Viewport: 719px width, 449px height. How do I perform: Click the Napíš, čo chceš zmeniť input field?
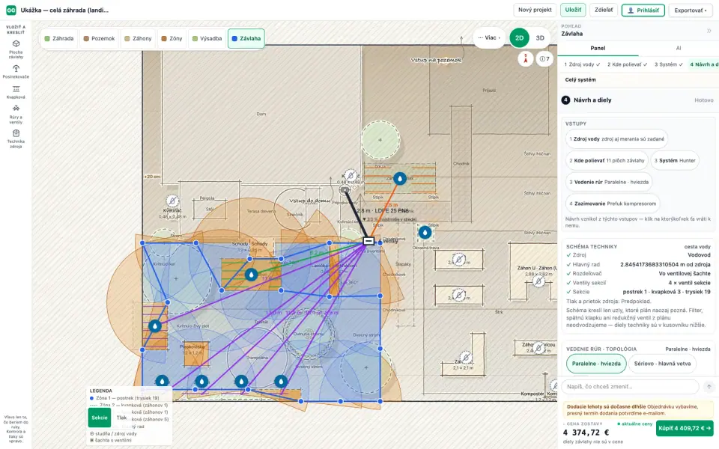(x=630, y=386)
